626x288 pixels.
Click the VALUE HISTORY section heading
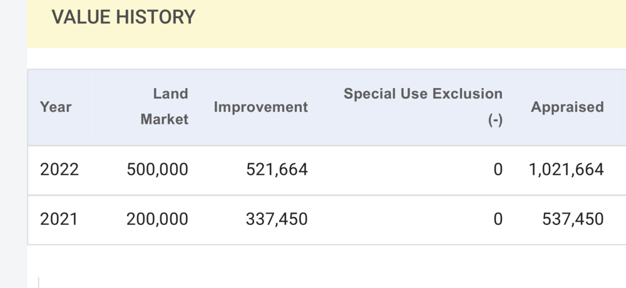click(x=123, y=17)
